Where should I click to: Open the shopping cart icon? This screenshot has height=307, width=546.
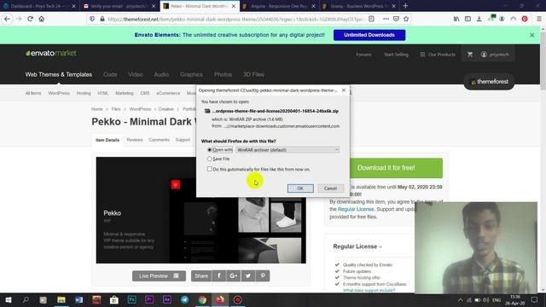[470, 55]
